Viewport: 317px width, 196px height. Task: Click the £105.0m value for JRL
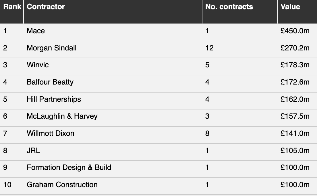click(295, 150)
